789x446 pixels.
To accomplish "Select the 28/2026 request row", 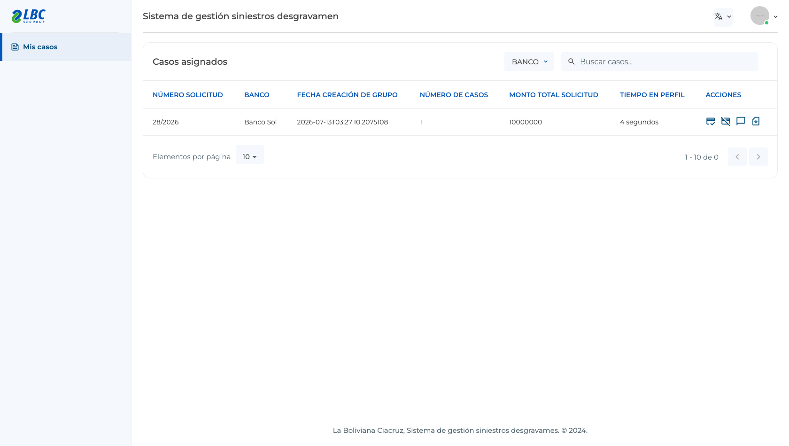I will coord(460,122).
